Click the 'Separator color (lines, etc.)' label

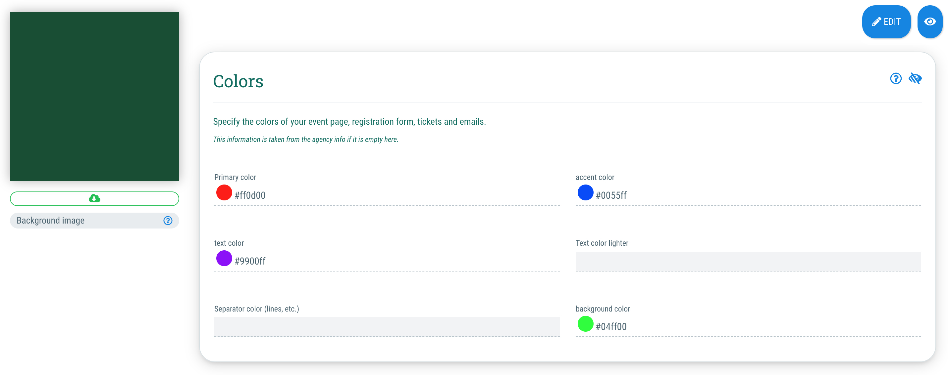tap(256, 309)
